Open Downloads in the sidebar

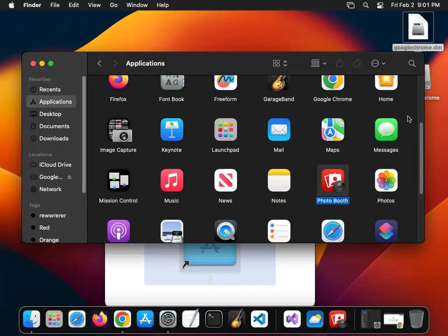click(51, 139)
